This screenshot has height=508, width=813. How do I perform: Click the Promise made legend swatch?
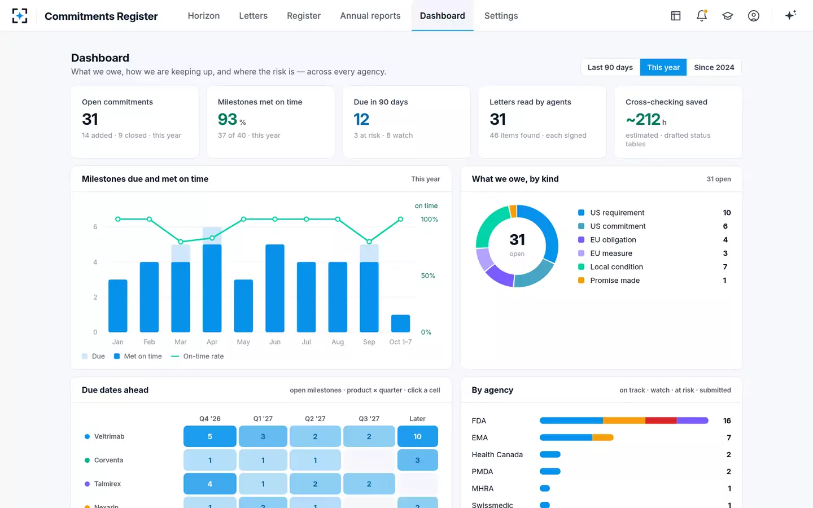581,281
